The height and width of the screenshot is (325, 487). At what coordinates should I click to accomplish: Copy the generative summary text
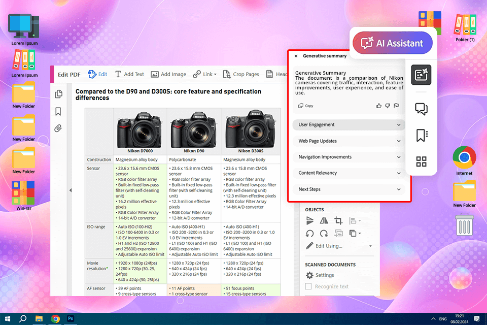point(305,106)
